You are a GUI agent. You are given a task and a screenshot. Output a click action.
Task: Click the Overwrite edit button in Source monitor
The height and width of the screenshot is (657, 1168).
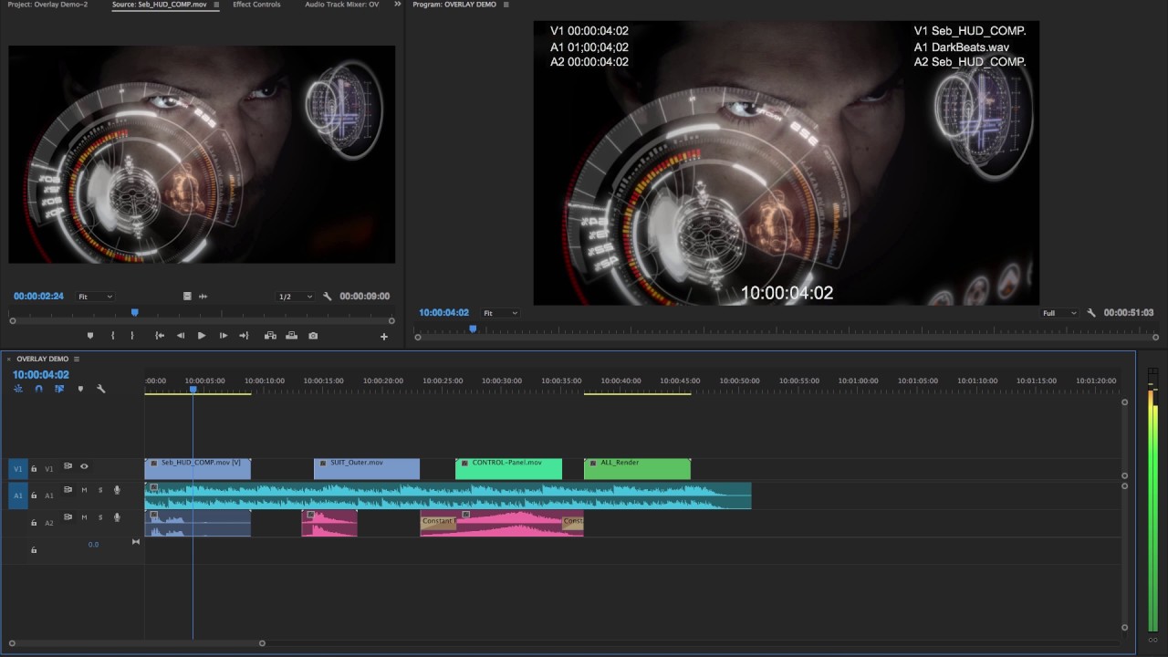point(292,336)
